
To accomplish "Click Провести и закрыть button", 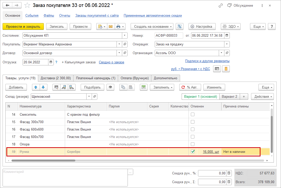I will click(23, 27).
